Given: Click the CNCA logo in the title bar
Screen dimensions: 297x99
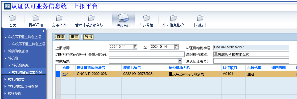Looking at the screenshot, I should pos(7,6).
